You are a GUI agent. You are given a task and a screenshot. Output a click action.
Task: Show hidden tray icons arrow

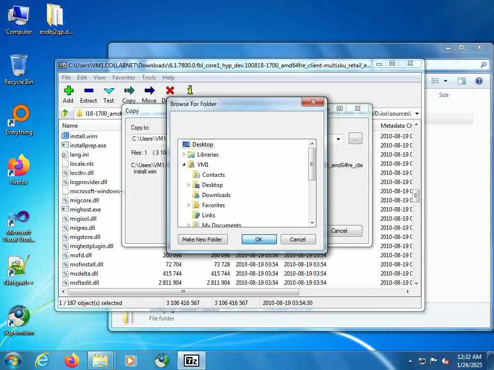410,361
